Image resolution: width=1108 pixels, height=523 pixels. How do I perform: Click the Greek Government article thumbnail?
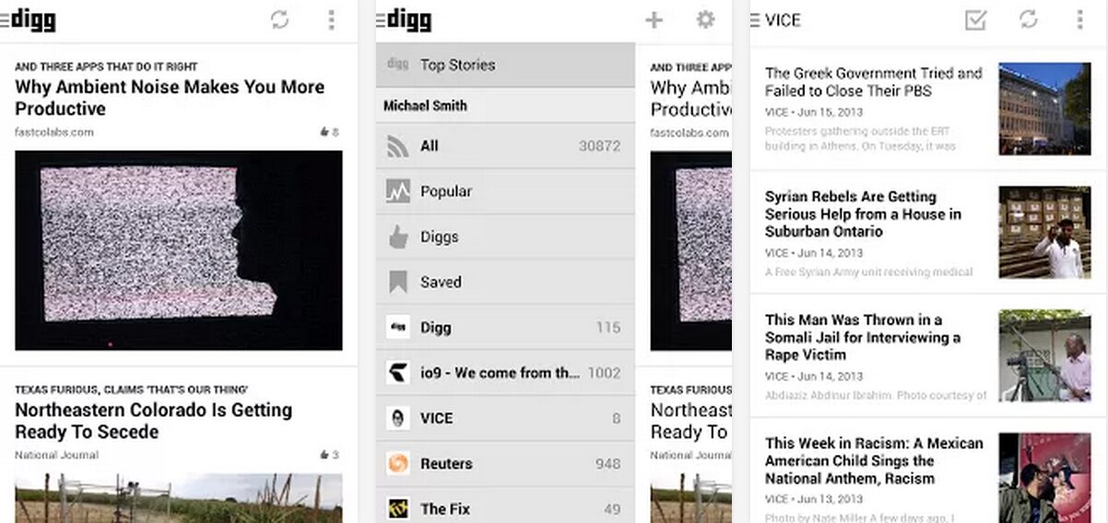[1044, 108]
